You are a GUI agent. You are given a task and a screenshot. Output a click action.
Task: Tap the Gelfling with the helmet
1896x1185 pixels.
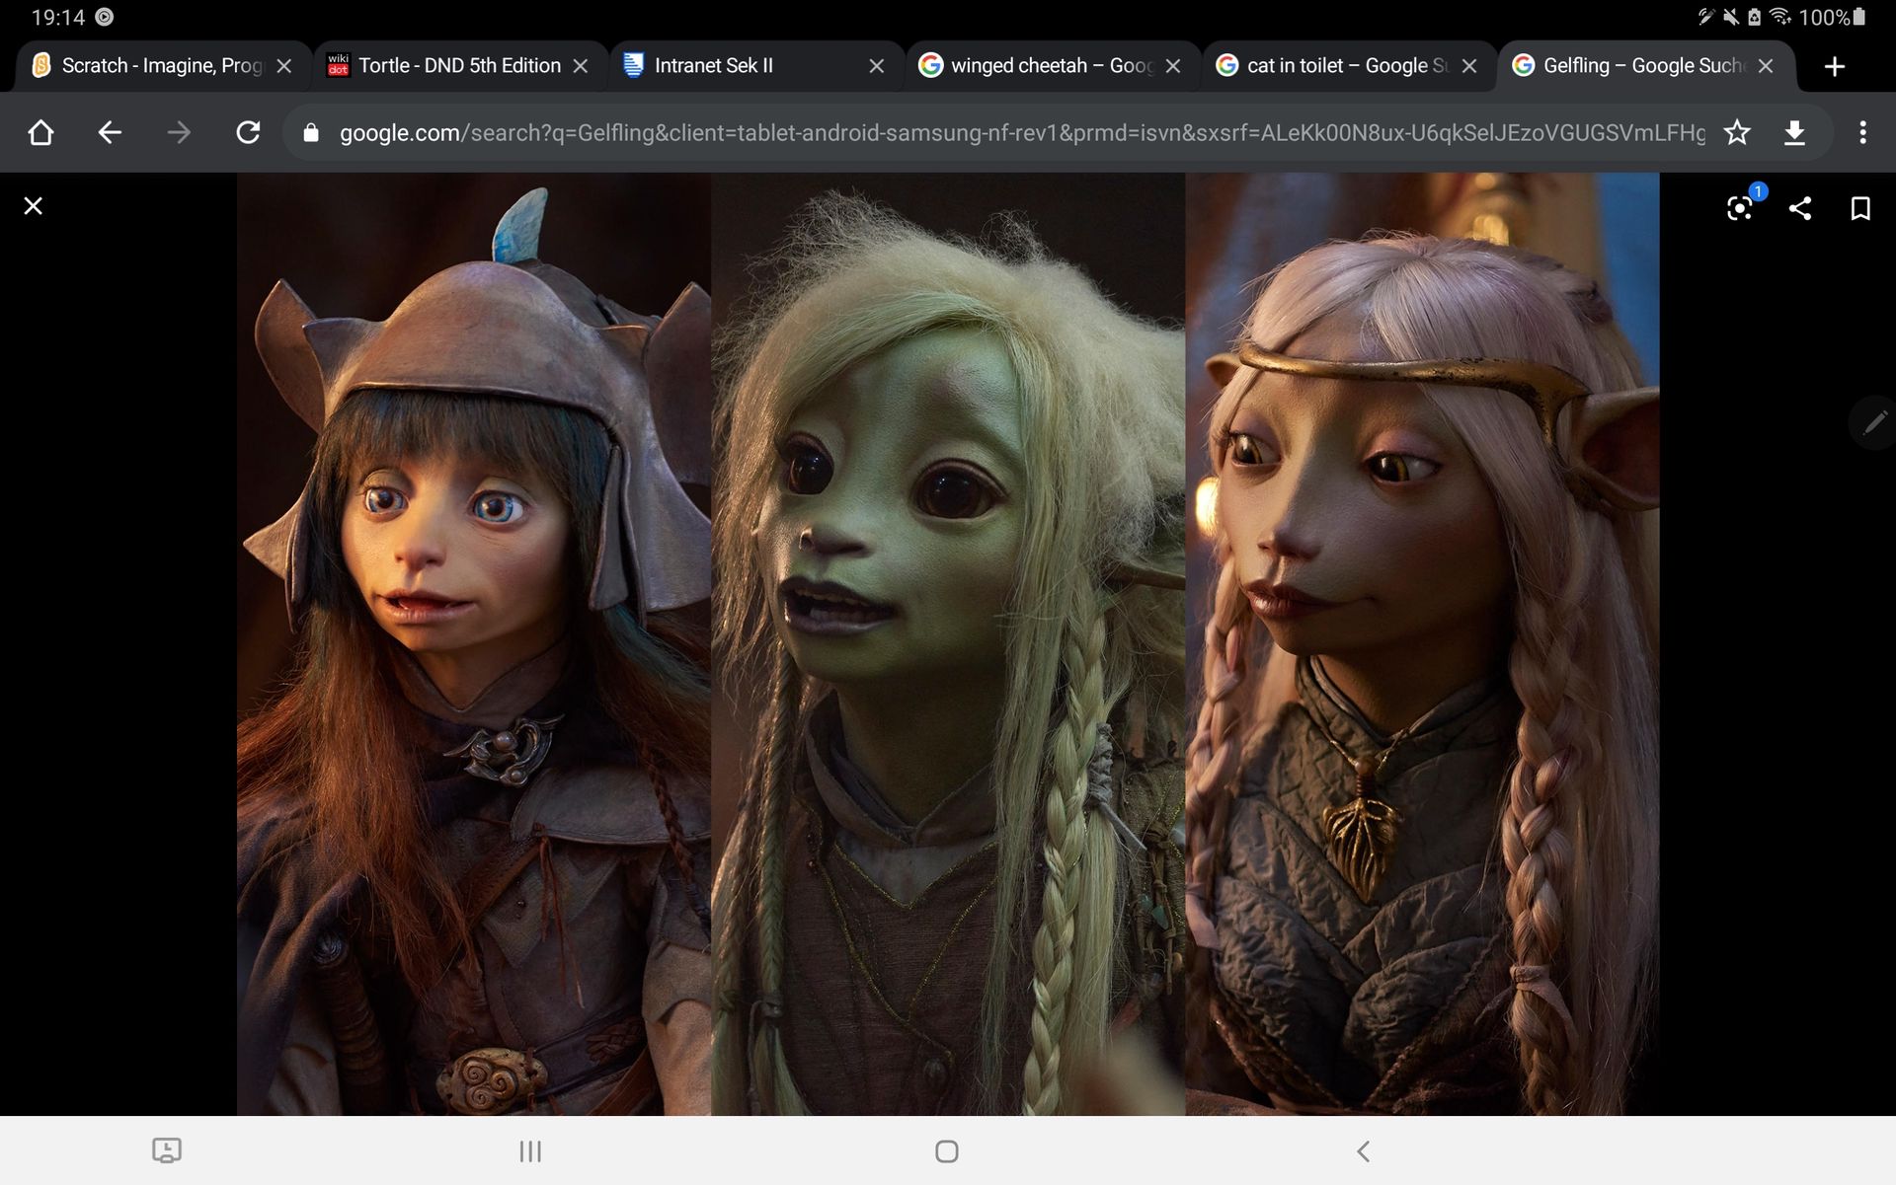tap(474, 644)
